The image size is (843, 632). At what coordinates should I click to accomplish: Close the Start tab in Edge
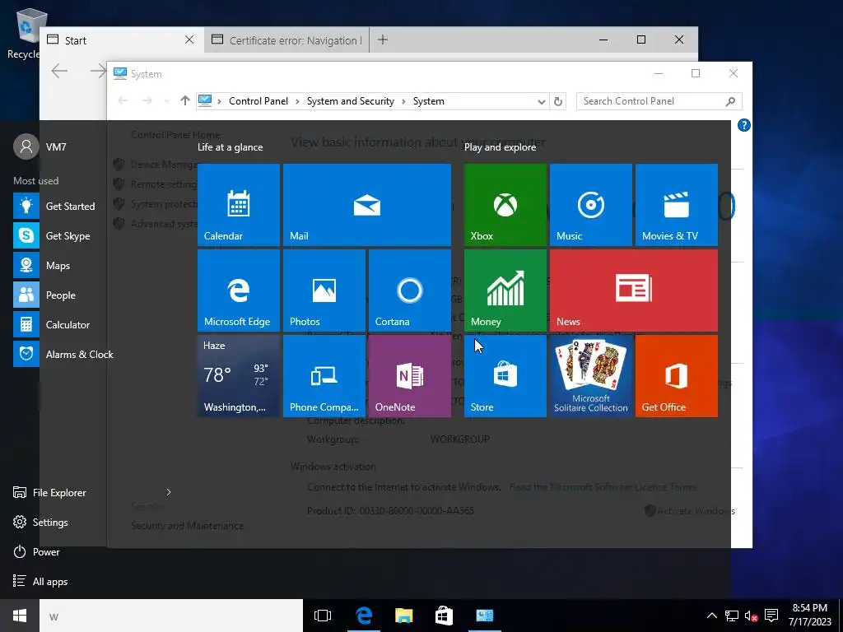pos(189,39)
